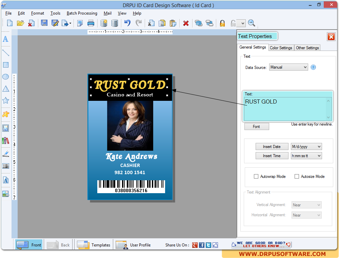Click the Data Source help question icon
This screenshot has height=258, width=339.
point(313,67)
